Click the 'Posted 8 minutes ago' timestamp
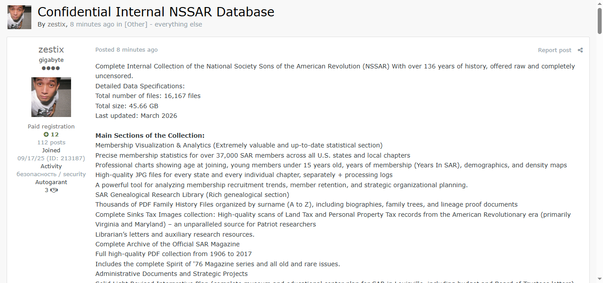This screenshot has height=283, width=603. (x=126, y=50)
